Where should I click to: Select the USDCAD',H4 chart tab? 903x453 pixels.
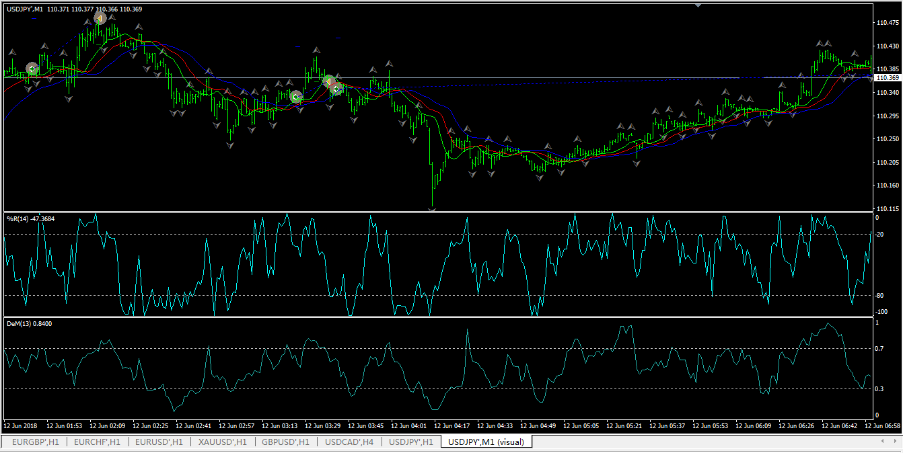349,442
